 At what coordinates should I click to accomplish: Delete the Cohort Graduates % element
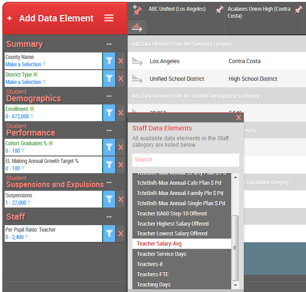pos(121,147)
